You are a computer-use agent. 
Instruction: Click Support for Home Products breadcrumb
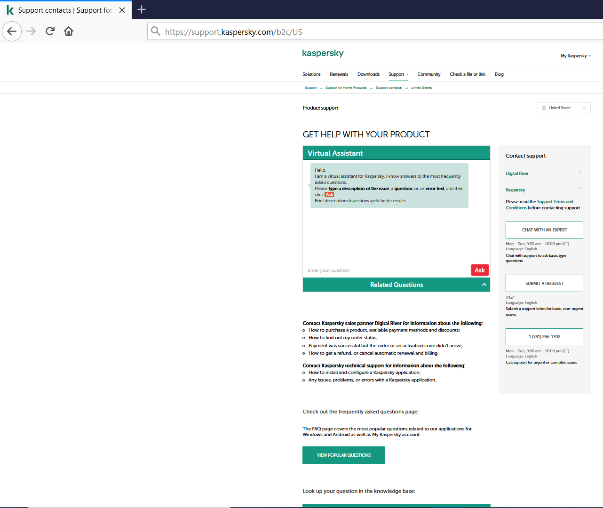346,88
